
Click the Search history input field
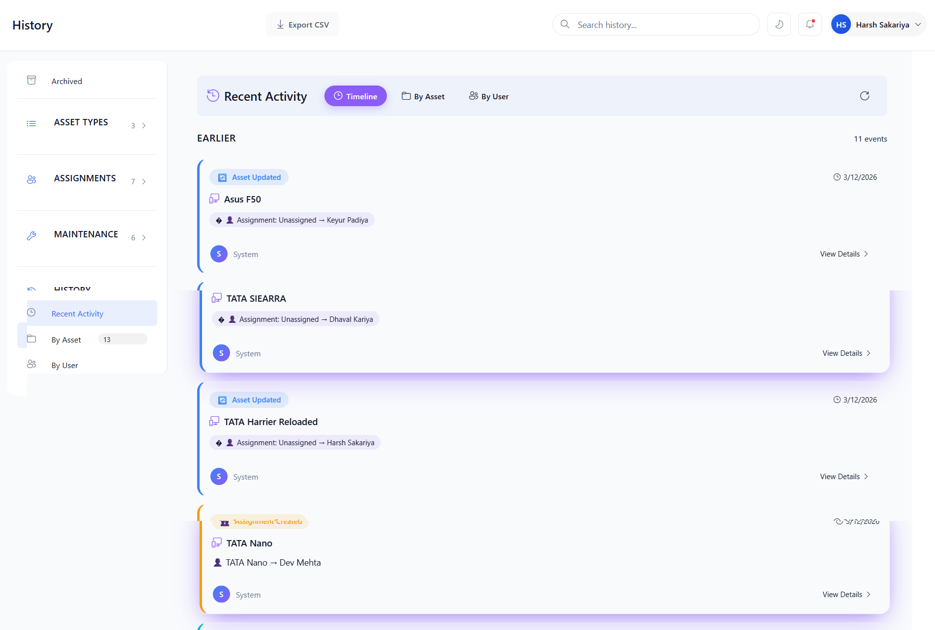(x=639, y=24)
